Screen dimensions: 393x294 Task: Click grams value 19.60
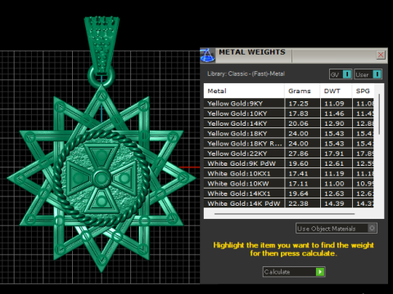pos(298,163)
